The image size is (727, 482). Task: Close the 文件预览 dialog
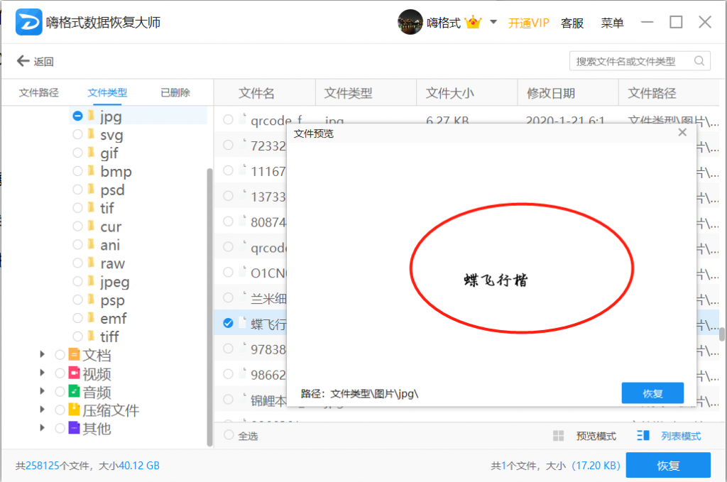click(682, 133)
